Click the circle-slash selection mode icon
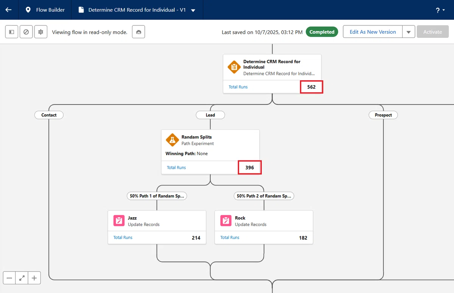Screen dimensions: 454x293 (x=26, y=32)
